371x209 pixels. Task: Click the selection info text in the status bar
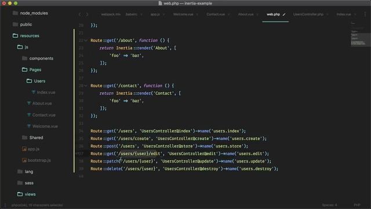point(37,205)
